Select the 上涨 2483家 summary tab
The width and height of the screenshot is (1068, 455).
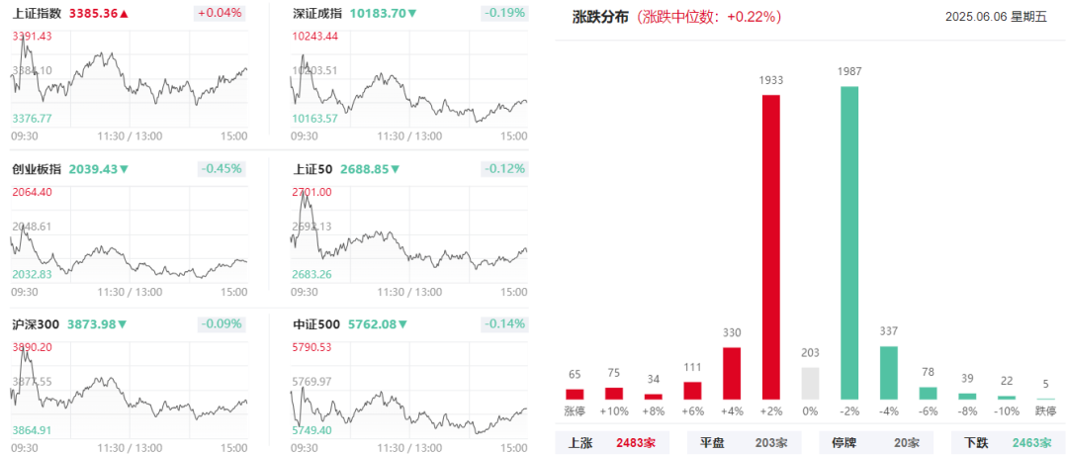612,443
